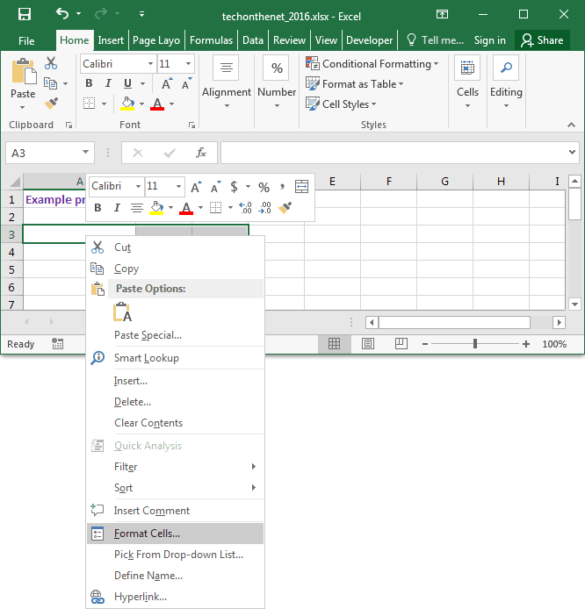Click the Format Painter brush in the Clipboard group
Image resolution: width=585 pixels, height=609 pixels.
click(51, 104)
